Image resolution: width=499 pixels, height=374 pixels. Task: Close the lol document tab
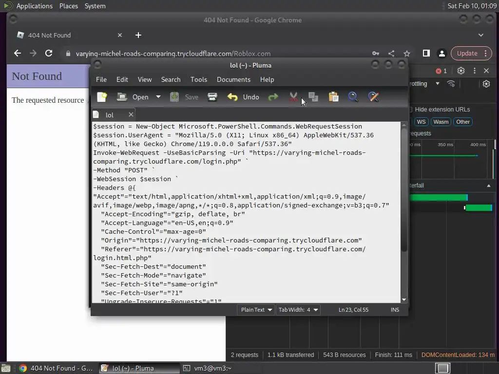131,114
